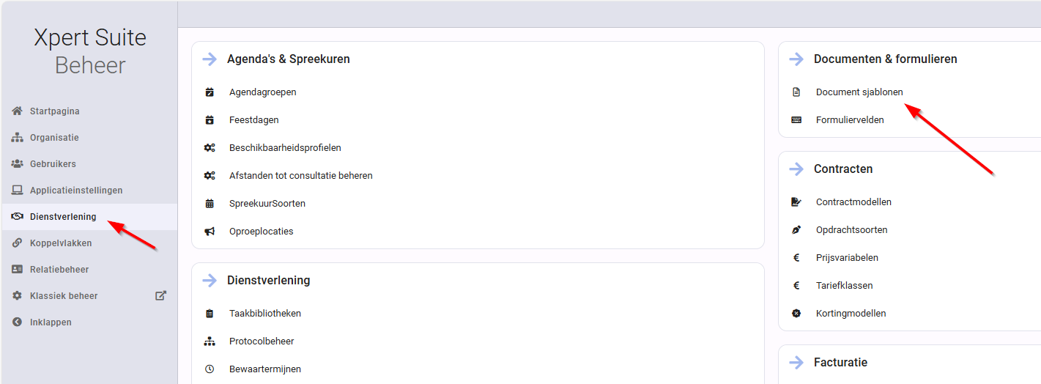The image size is (1041, 384).
Task: Click the home icon beside Startpagina
Action: point(17,111)
